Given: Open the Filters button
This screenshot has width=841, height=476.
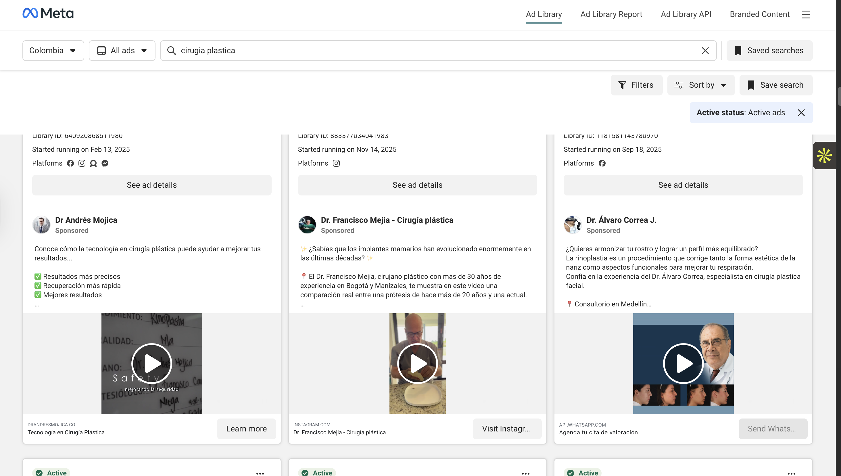Looking at the screenshot, I should point(636,85).
